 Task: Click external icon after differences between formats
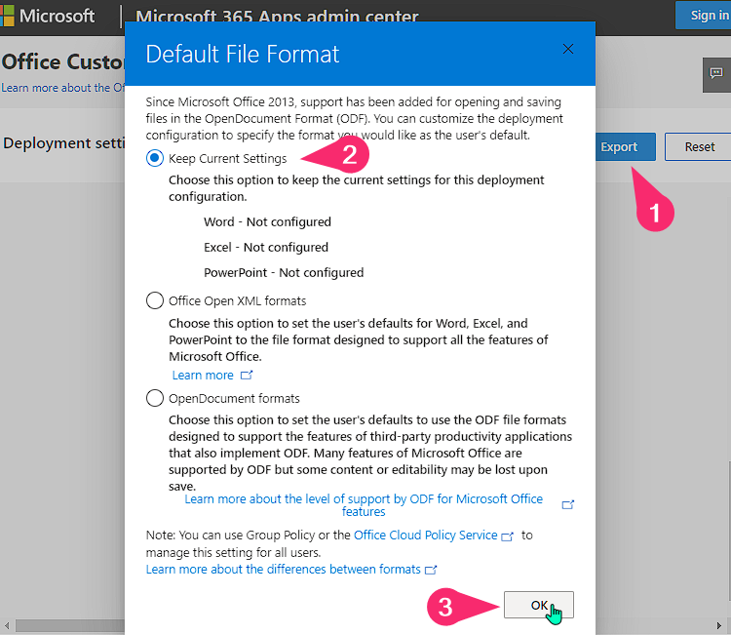tap(431, 570)
